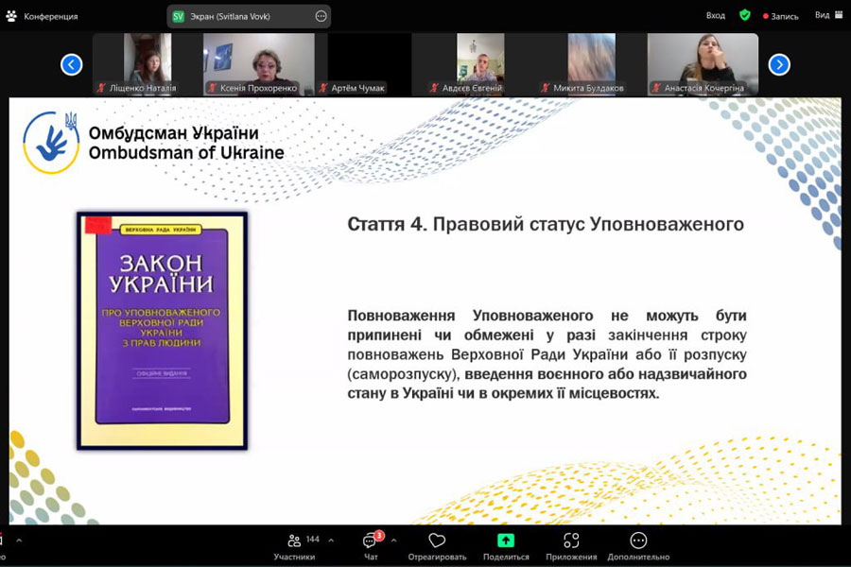Select Артём Чумак blank video tile
Viewport: 851px width, 567px height.
(x=370, y=64)
